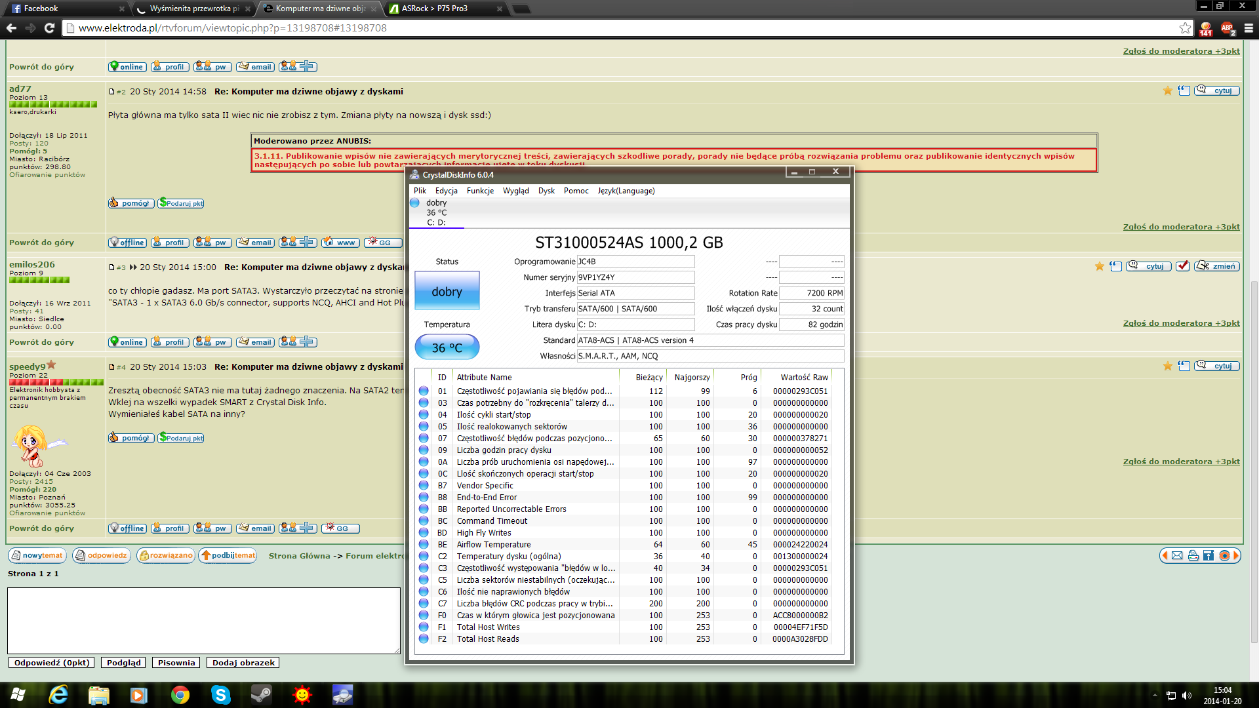
Task: Click the odpowiedz button below the posts
Action: point(102,556)
